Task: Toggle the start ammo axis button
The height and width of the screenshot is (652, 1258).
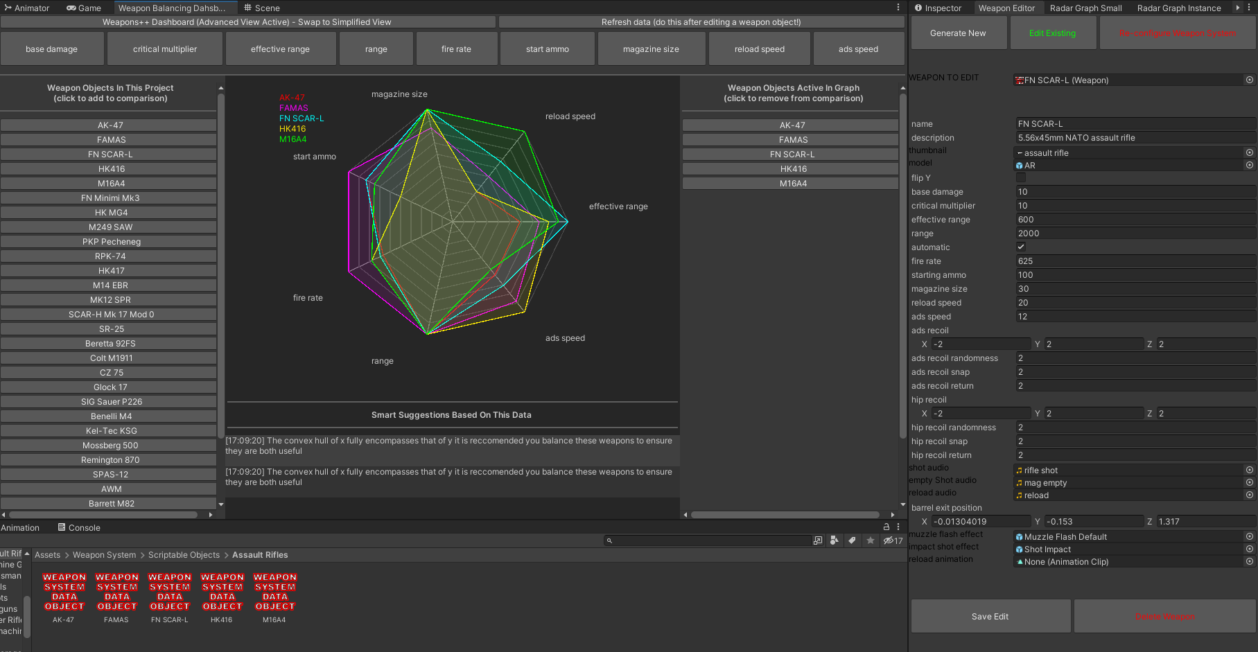Action: [548, 49]
